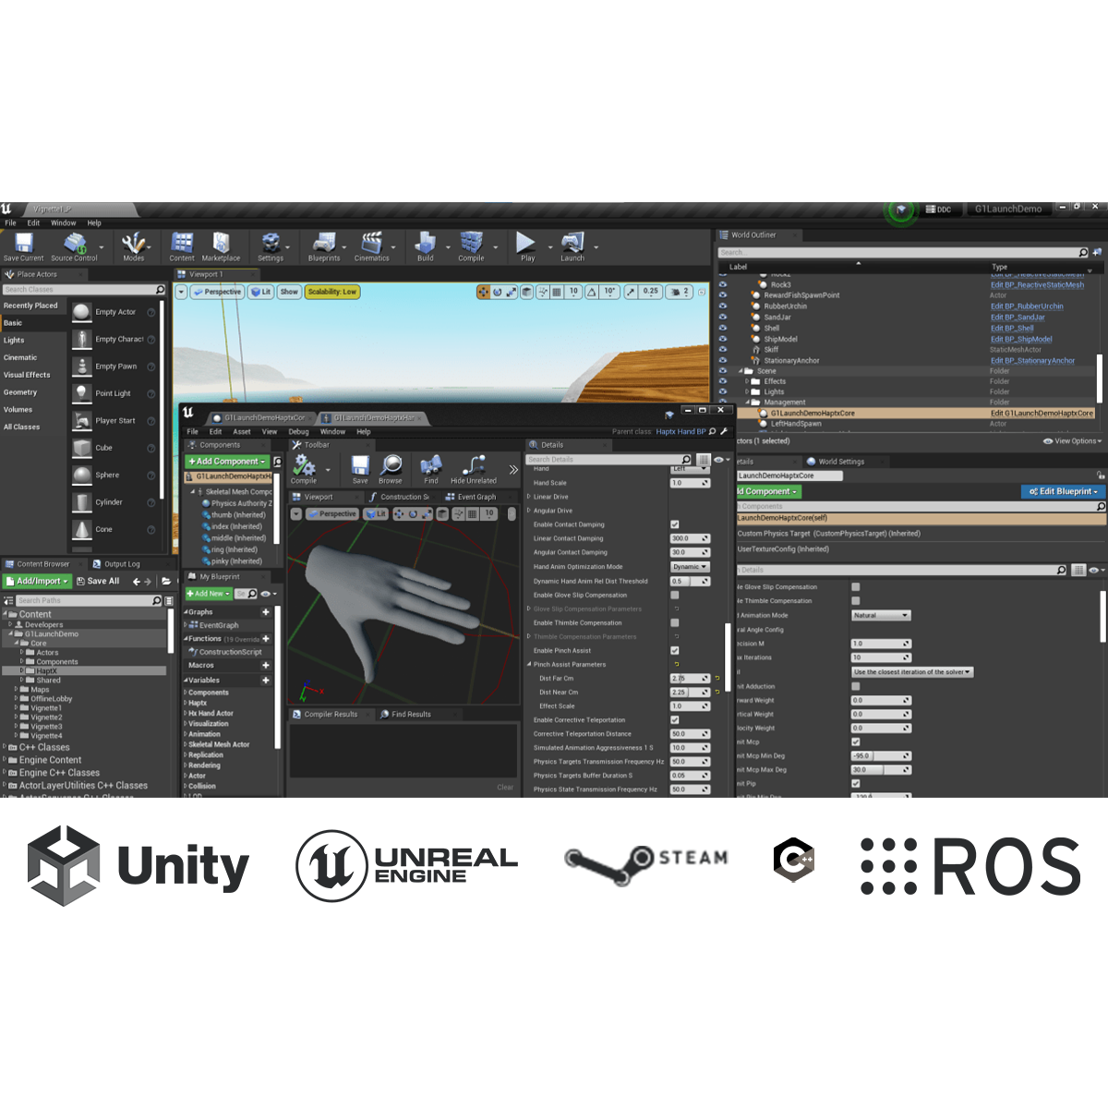Toggle visibility of the ShipModel actor
Viewport: 1108px width, 1108px height.
pyautogui.click(x=723, y=339)
